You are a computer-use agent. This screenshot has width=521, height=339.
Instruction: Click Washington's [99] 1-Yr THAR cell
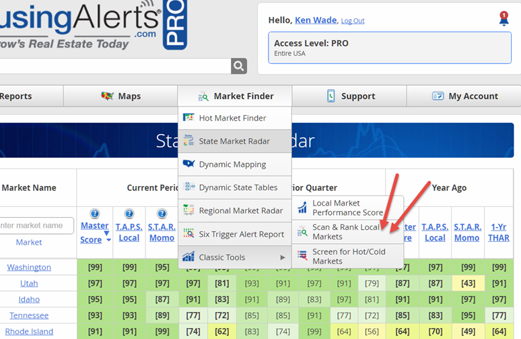click(499, 267)
